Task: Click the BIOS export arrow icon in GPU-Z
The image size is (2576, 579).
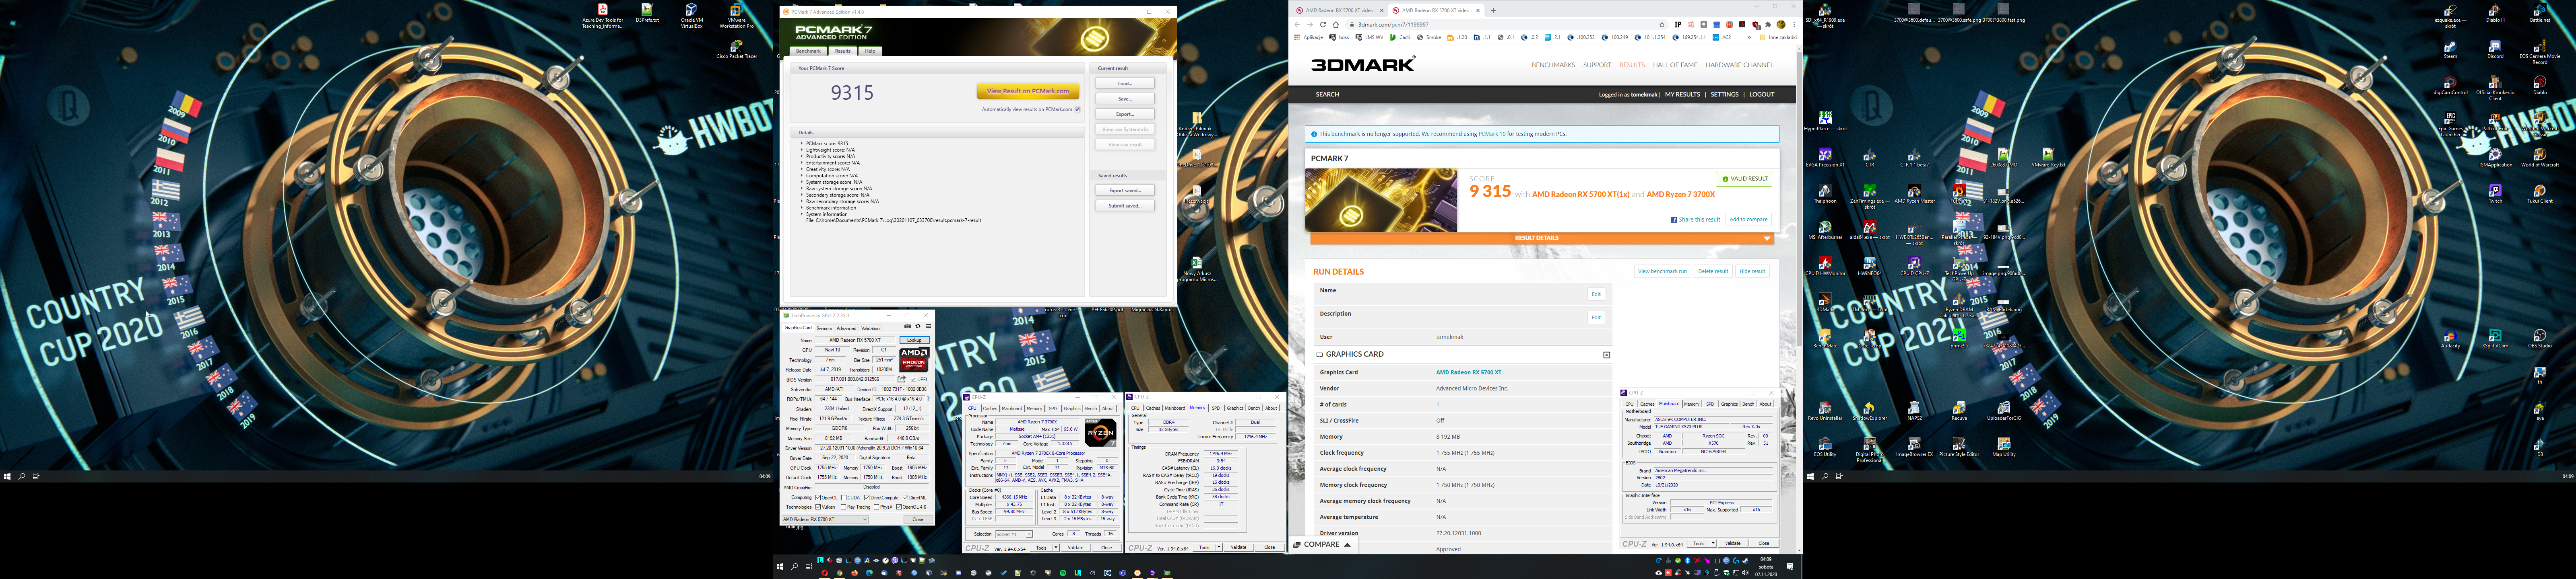Action: click(x=902, y=379)
